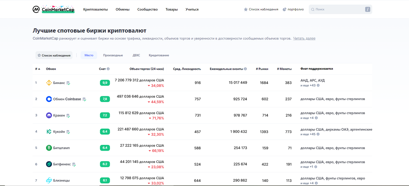Click the magnifier search icon
Image resolution: width=409 pixels, height=186 pixels.
(313, 10)
